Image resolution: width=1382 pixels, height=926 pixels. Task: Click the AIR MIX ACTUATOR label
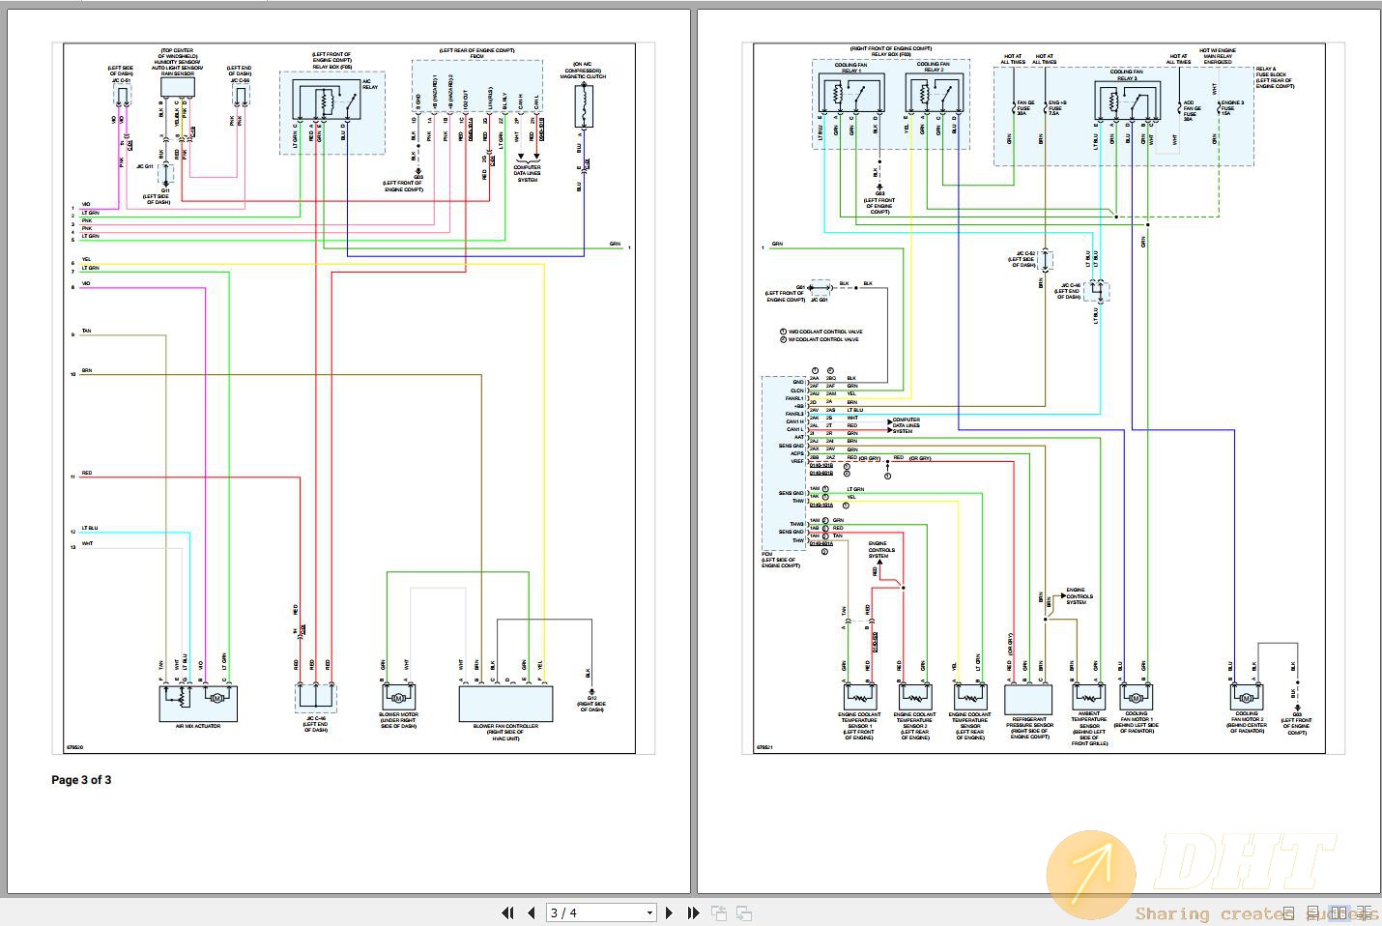point(198,726)
